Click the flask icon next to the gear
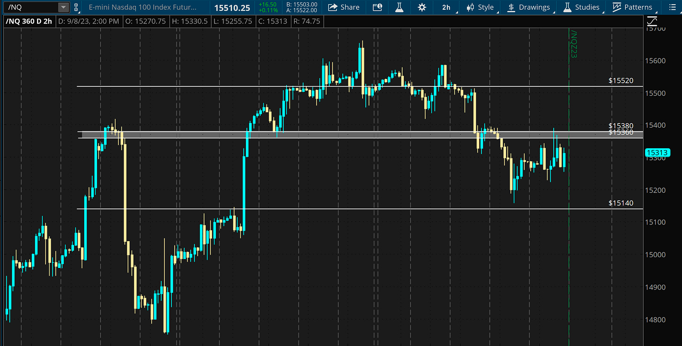Image resolution: width=682 pixels, height=346 pixels. coord(399,7)
